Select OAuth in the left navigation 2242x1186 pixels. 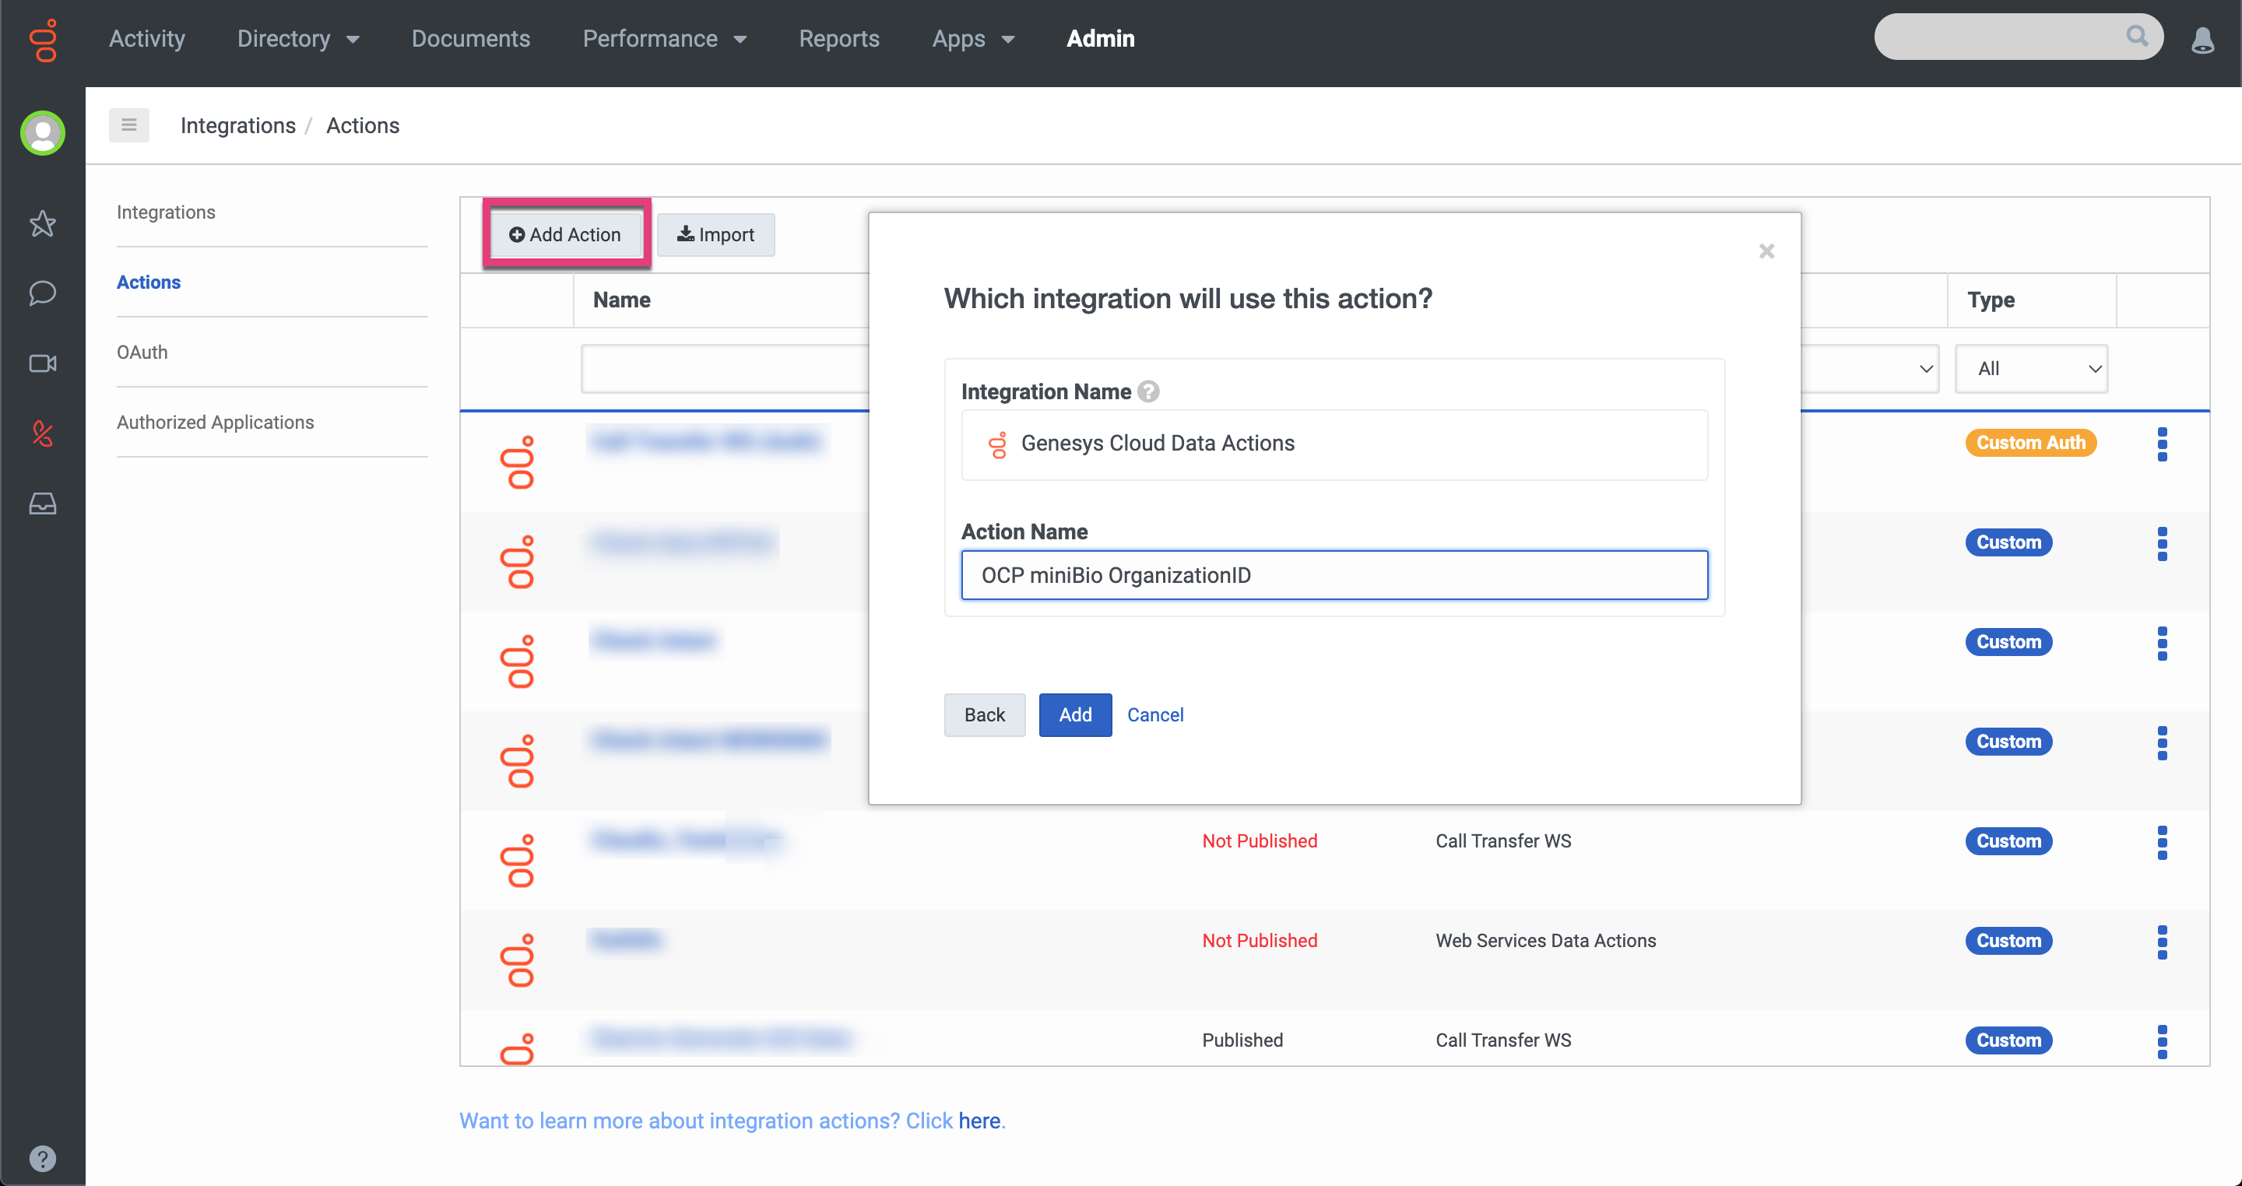[x=142, y=353]
